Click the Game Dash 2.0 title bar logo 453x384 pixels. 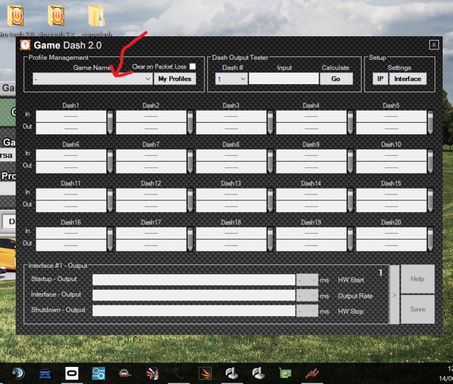click(x=25, y=45)
